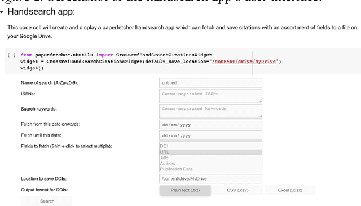Select Authors in fields list
The width and height of the screenshot is (361, 206).
[x=210, y=163]
